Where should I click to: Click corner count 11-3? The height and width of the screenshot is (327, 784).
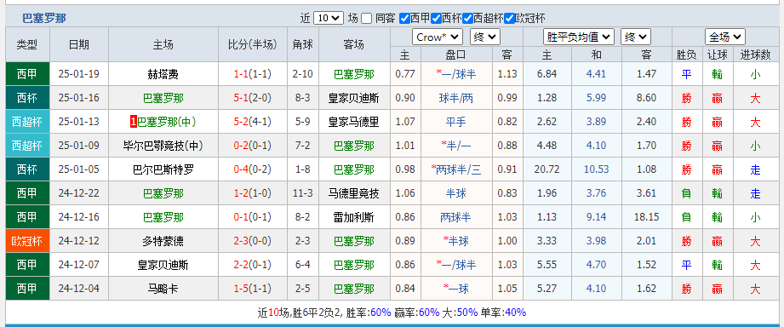click(x=303, y=193)
